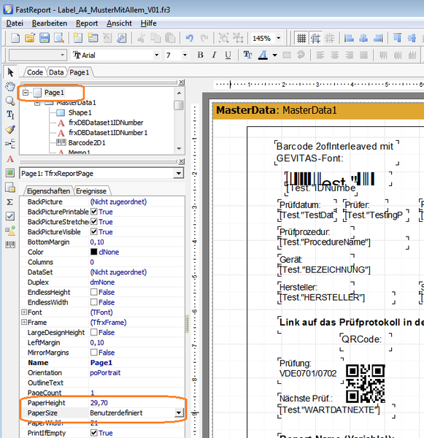
Task: Select the System text sigma tool
Action: point(10,202)
